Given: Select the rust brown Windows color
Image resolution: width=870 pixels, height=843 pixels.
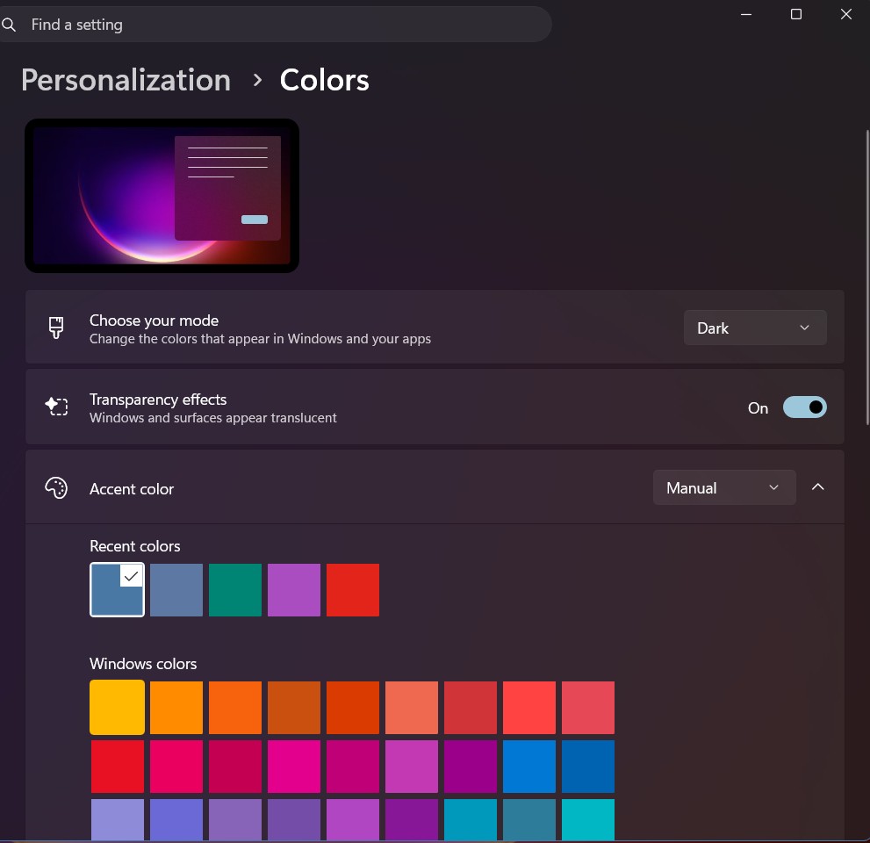Looking at the screenshot, I should 294,708.
